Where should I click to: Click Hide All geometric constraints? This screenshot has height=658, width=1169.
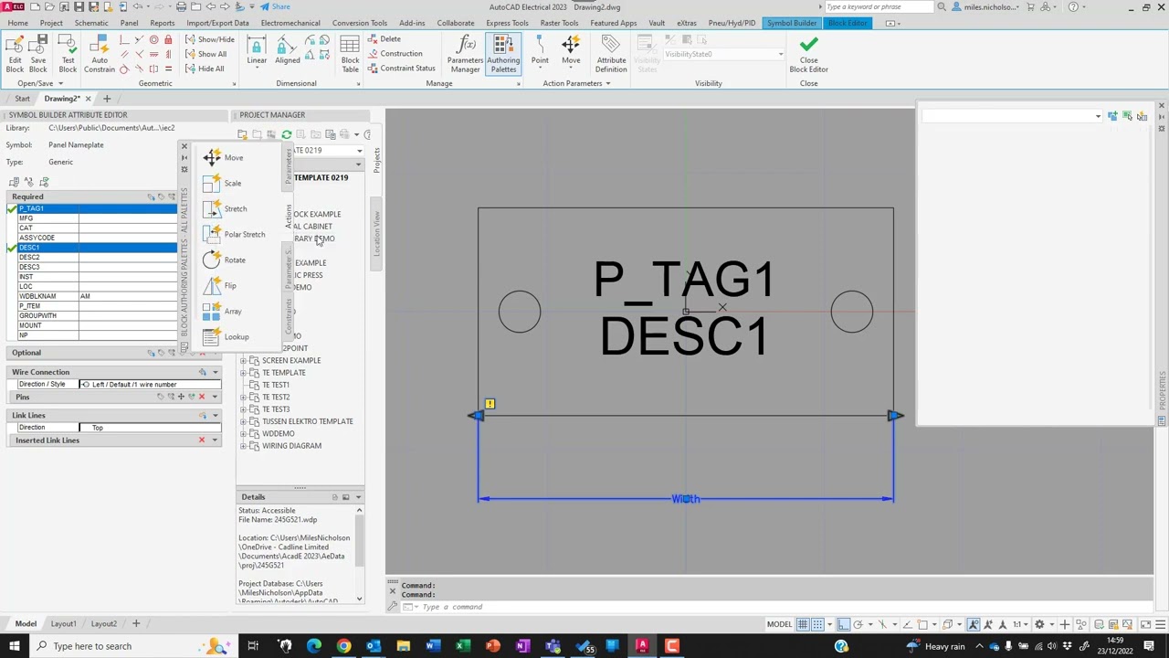tap(205, 69)
